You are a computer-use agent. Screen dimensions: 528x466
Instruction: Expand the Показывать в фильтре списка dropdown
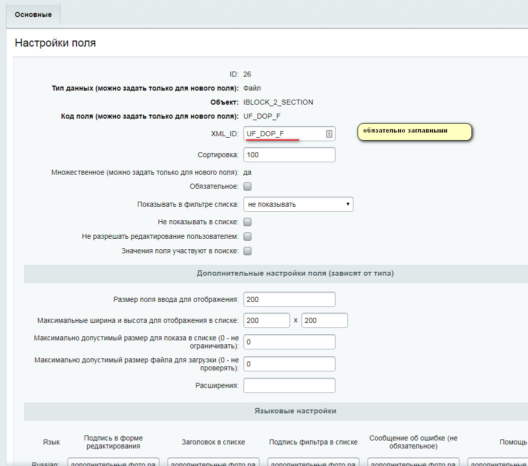coord(298,204)
